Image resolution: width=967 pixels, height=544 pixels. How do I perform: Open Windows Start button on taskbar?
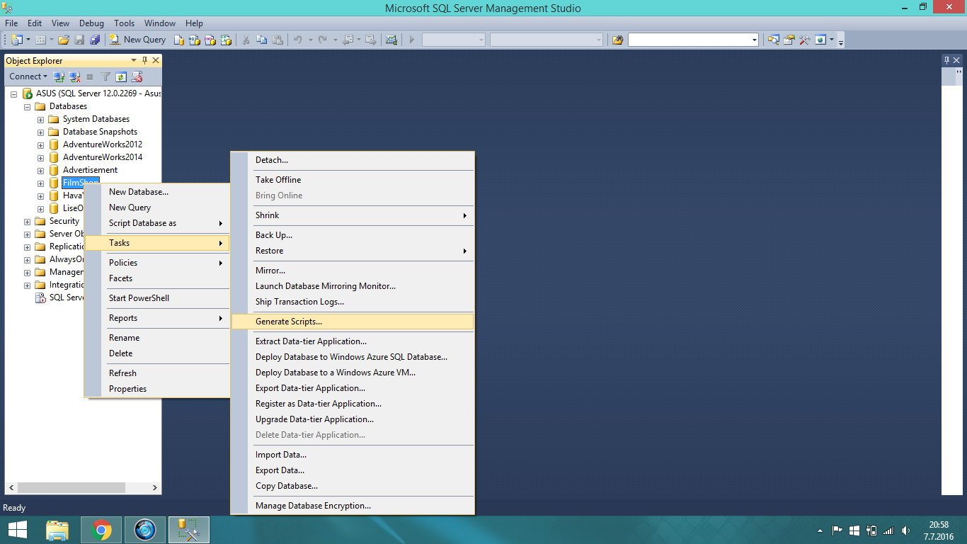18,529
